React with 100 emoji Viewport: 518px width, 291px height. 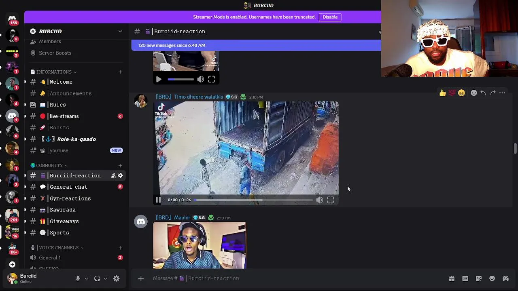pos(452,93)
